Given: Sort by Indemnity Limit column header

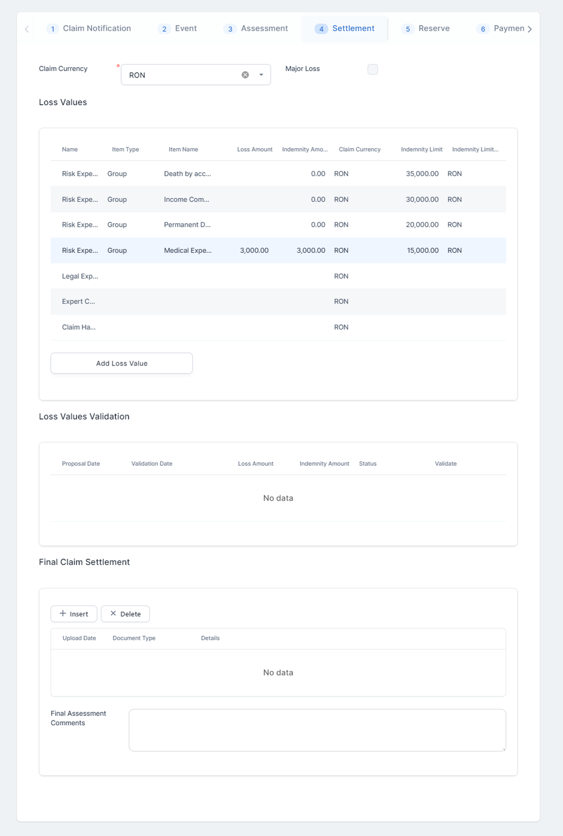Looking at the screenshot, I should tap(421, 149).
